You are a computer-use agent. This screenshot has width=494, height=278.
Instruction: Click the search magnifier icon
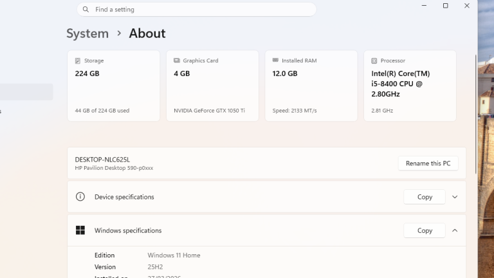[86, 10]
